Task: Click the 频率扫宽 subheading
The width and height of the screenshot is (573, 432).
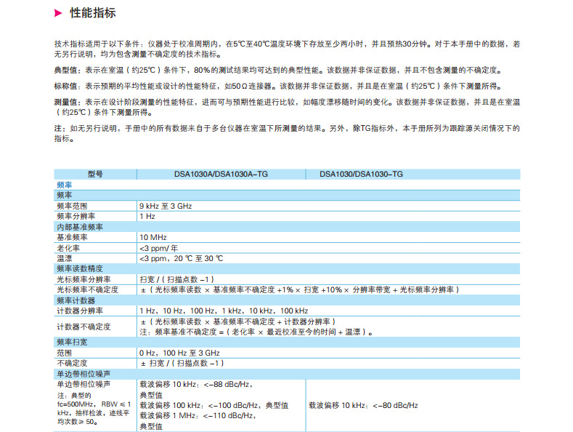Action: click(72, 343)
